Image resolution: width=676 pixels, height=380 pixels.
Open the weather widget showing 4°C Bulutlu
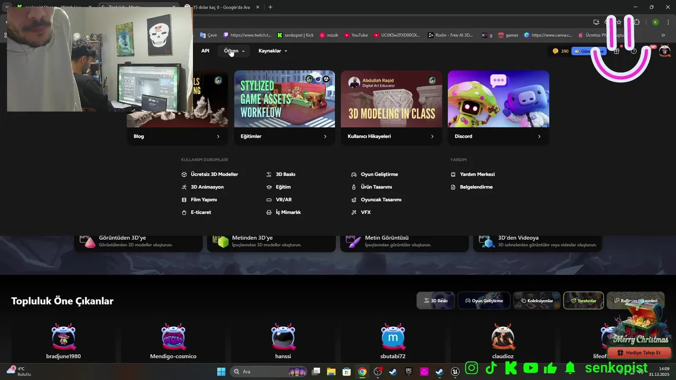coord(20,371)
